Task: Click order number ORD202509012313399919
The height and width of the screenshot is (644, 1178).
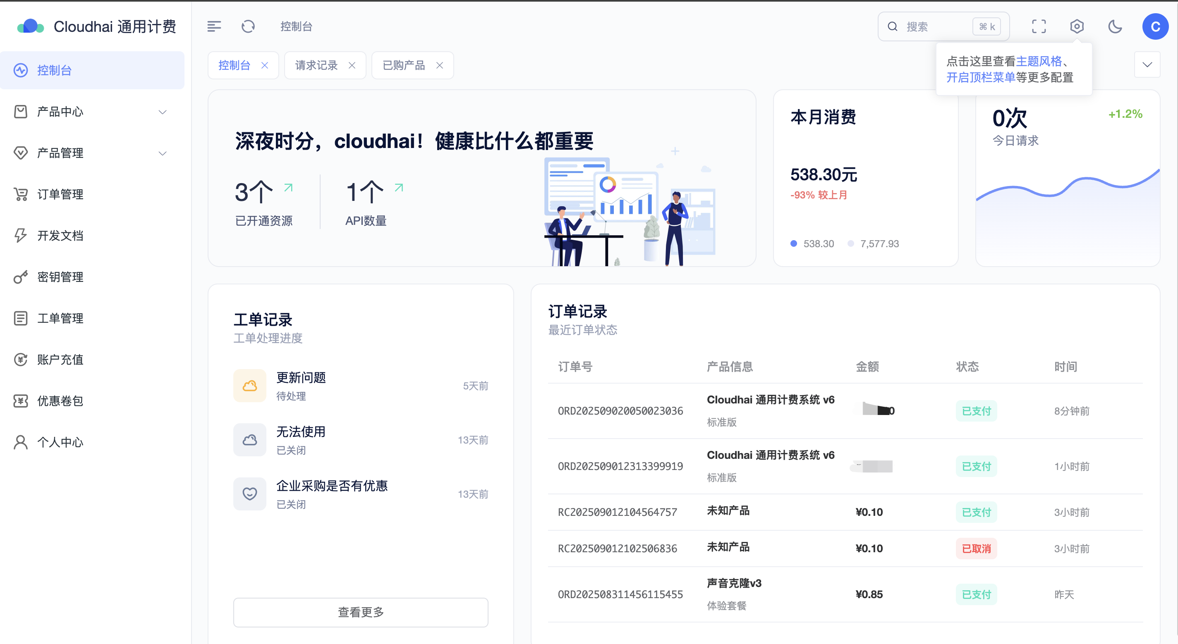Action: [620, 466]
